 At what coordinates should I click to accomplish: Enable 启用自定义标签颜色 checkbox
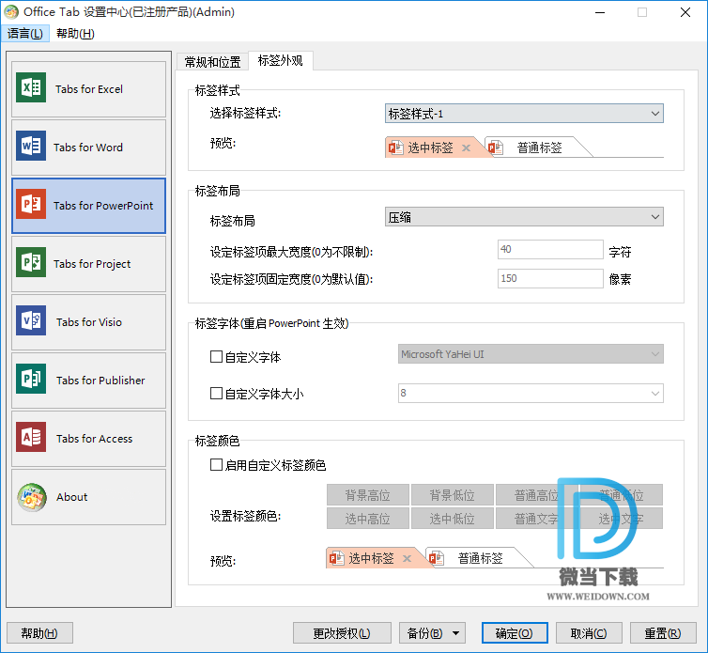point(217,465)
